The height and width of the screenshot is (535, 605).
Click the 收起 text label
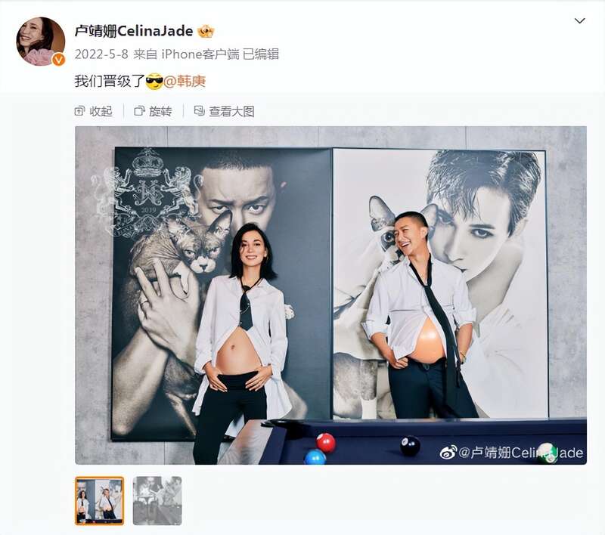click(101, 111)
